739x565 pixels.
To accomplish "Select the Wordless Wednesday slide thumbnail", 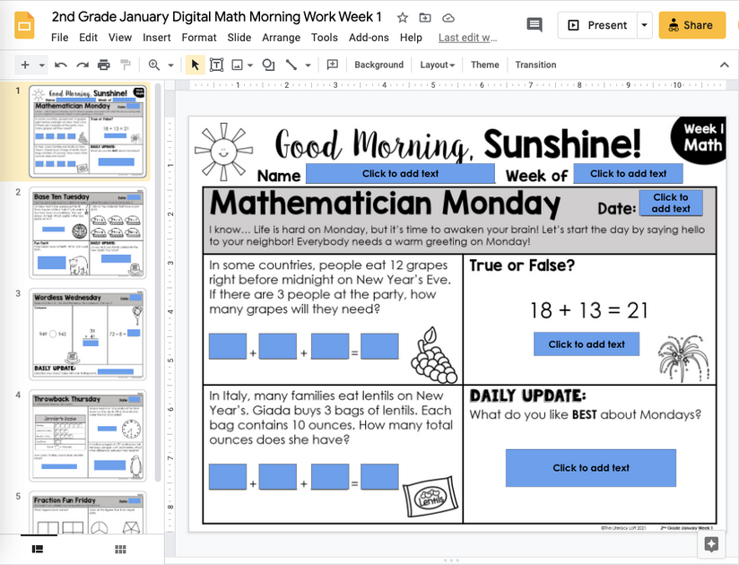I will [87, 327].
